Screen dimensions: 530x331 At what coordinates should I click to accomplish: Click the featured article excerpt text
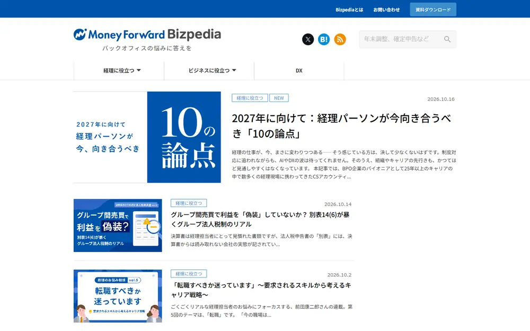[344, 165]
